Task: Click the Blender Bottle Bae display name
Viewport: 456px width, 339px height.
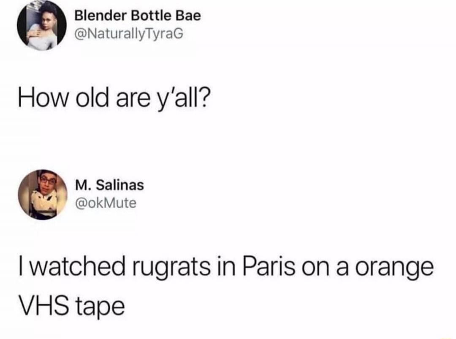Action: point(138,16)
